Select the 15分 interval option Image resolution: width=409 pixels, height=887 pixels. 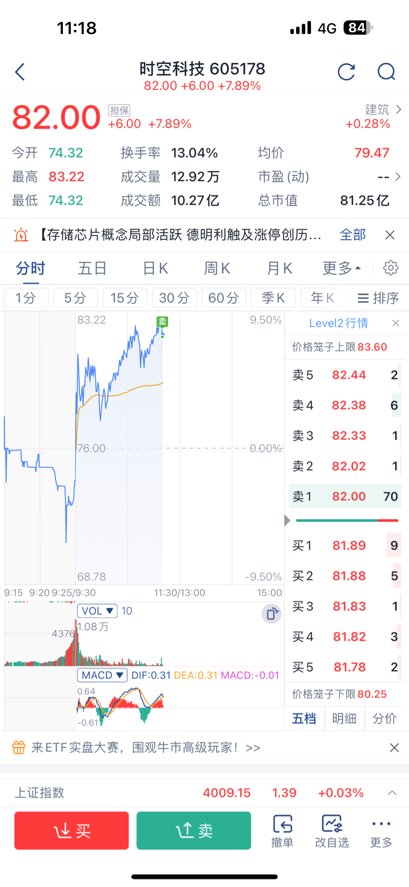click(125, 298)
